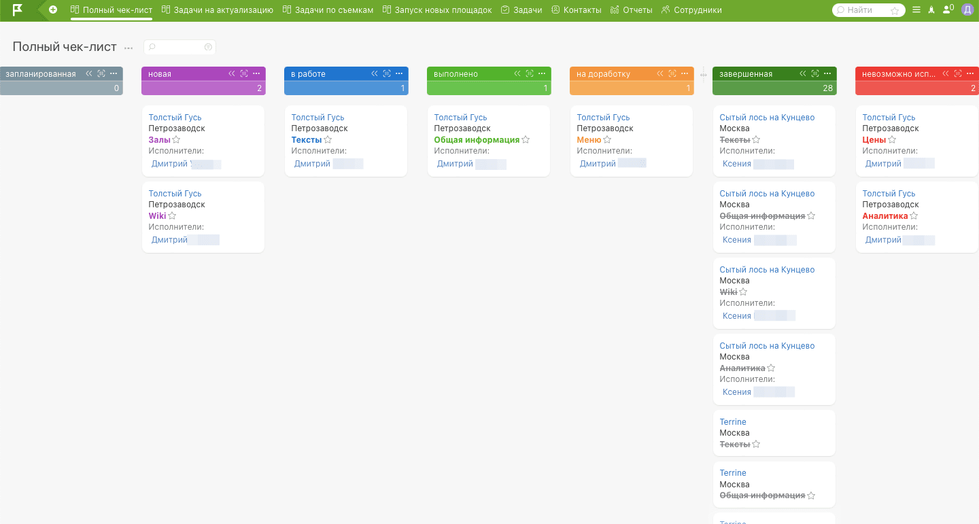Toggle star next to 'Цены' task
Viewport: 979px width, 524px height.
click(892, 140)
